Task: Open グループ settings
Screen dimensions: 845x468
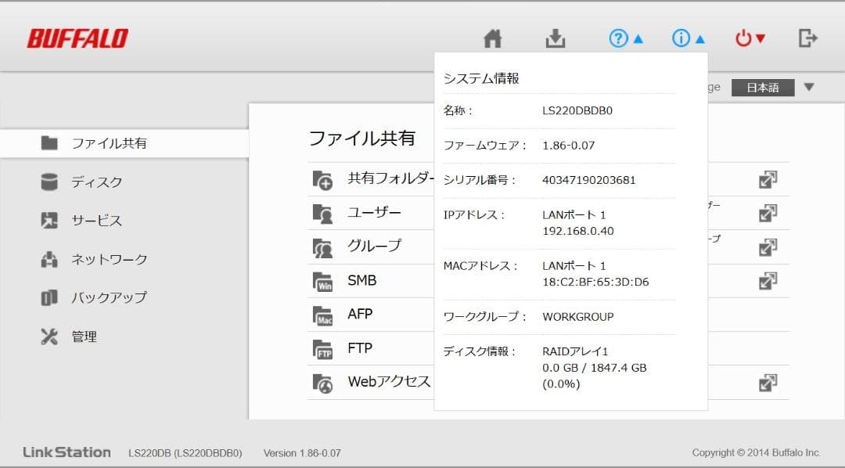Action: (374, 246)
